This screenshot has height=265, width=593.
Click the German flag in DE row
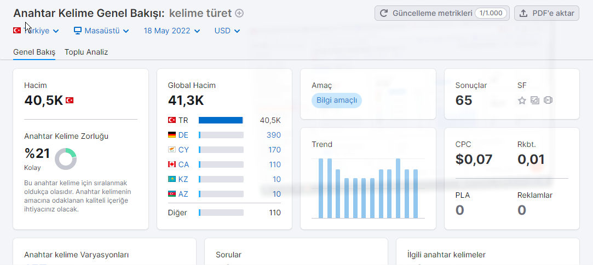(172, 135)
